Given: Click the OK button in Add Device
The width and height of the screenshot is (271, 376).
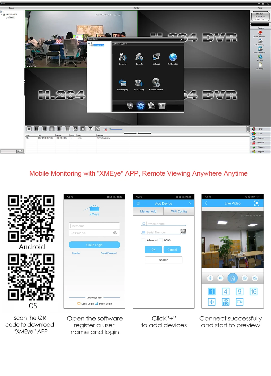Looking at the screenshot, I should point(153,250).
